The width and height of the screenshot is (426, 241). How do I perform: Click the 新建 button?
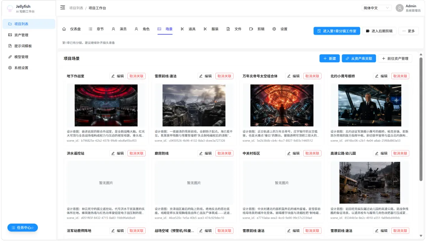pos(329,59)
